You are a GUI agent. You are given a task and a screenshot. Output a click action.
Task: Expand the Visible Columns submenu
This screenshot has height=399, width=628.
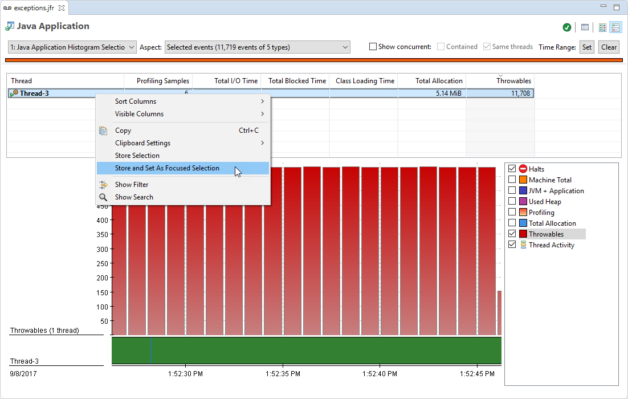[183, 114]
